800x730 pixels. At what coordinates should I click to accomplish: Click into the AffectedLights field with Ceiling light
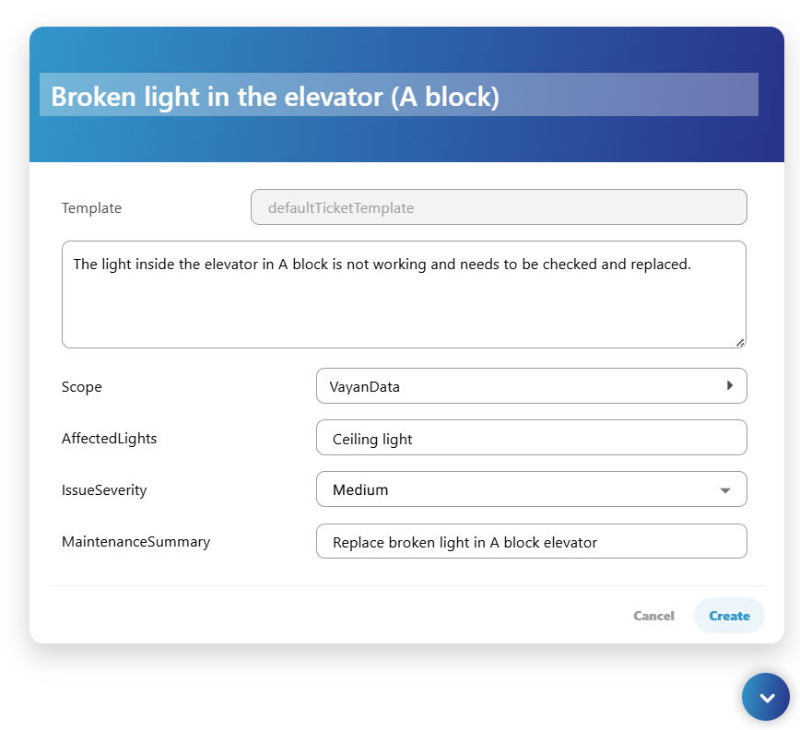531,438
